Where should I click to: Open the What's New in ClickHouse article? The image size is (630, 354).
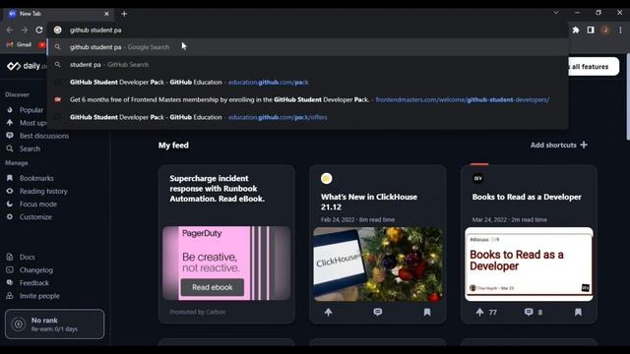tap(369, 202)
